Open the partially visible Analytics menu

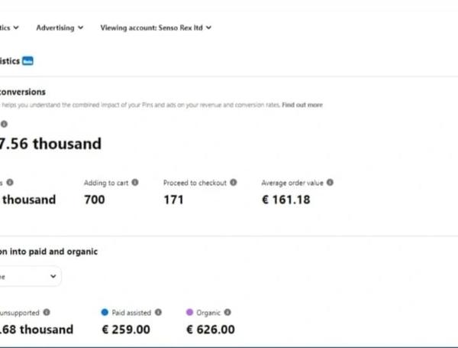tap(9, 28)
